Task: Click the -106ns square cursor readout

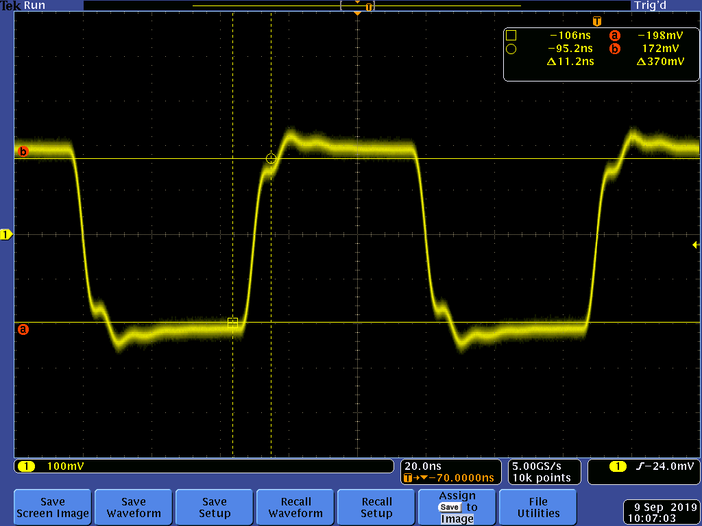Action: [570, 36]
